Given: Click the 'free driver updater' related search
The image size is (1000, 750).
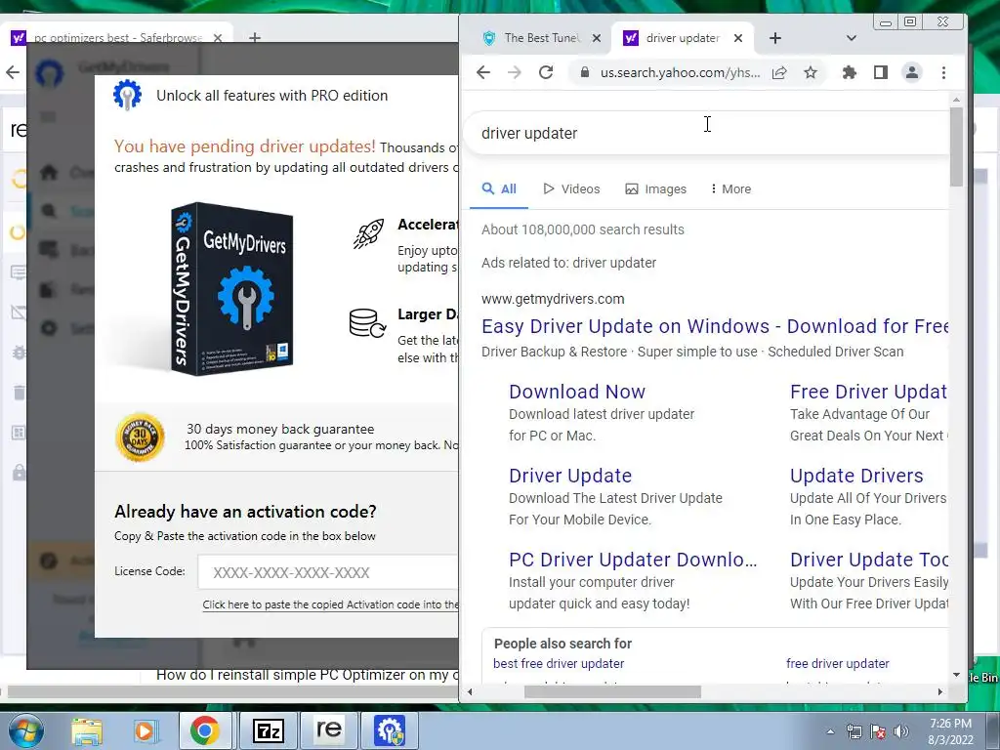Looking at the screenshot, I should point(837,664).
